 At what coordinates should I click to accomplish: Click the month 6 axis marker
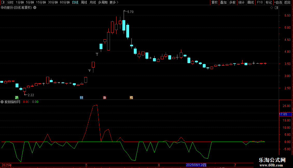tap(159, 165)
